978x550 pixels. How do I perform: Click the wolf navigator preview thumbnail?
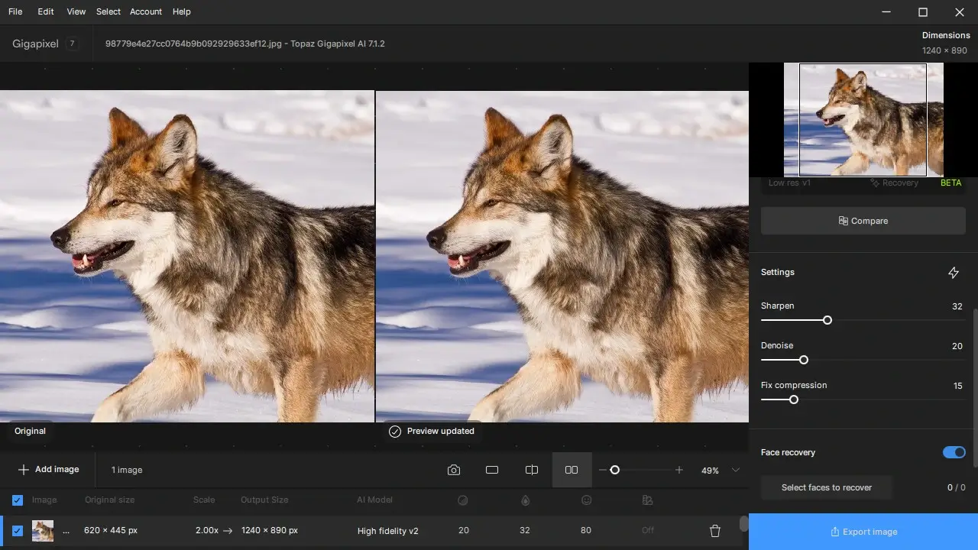pos(863,120)
